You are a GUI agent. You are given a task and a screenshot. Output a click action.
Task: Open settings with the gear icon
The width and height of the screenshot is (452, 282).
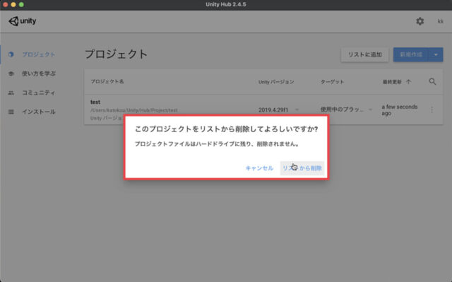pyautogui.click(x=420, y=21)
